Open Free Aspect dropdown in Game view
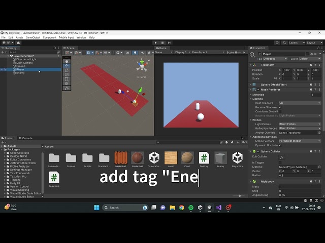Viewport: 325px width, 243px height. pos(208,52)
